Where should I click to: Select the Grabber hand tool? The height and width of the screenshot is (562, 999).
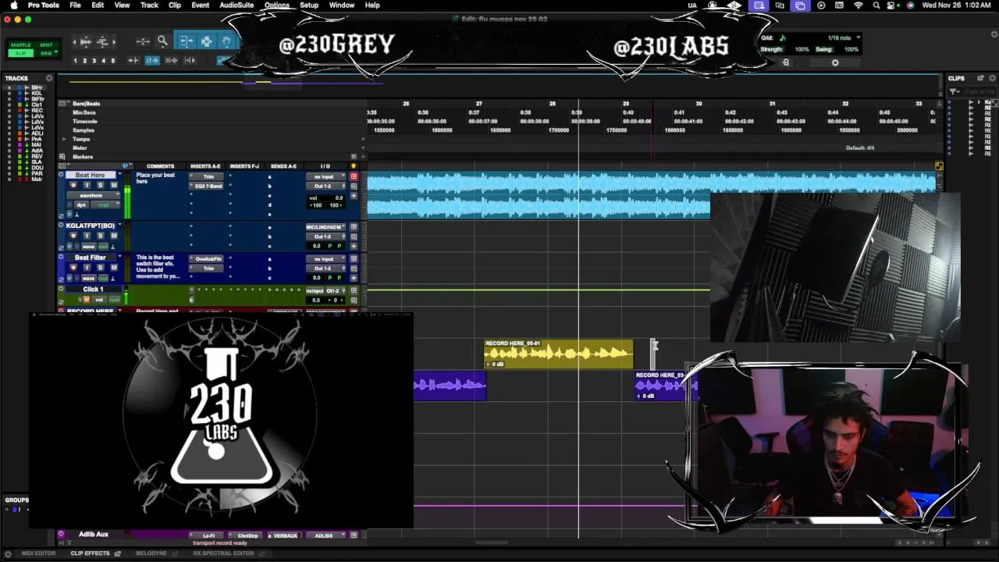coord(226,41)
